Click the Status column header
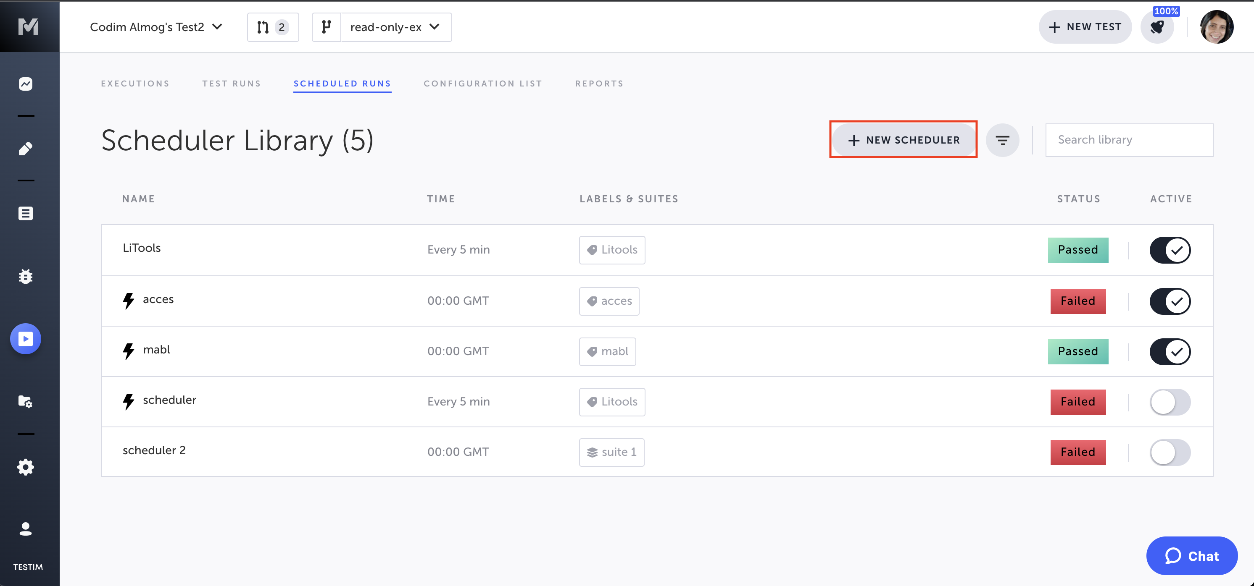Screen dimensions: 1254x586 [x=1079, y=199]
